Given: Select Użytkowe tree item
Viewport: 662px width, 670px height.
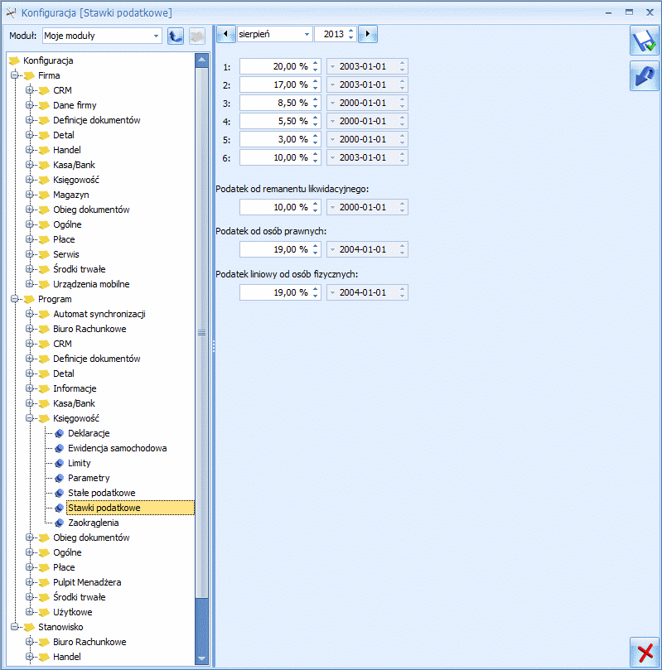Looking at the screenshot, I should pos(73,612).
